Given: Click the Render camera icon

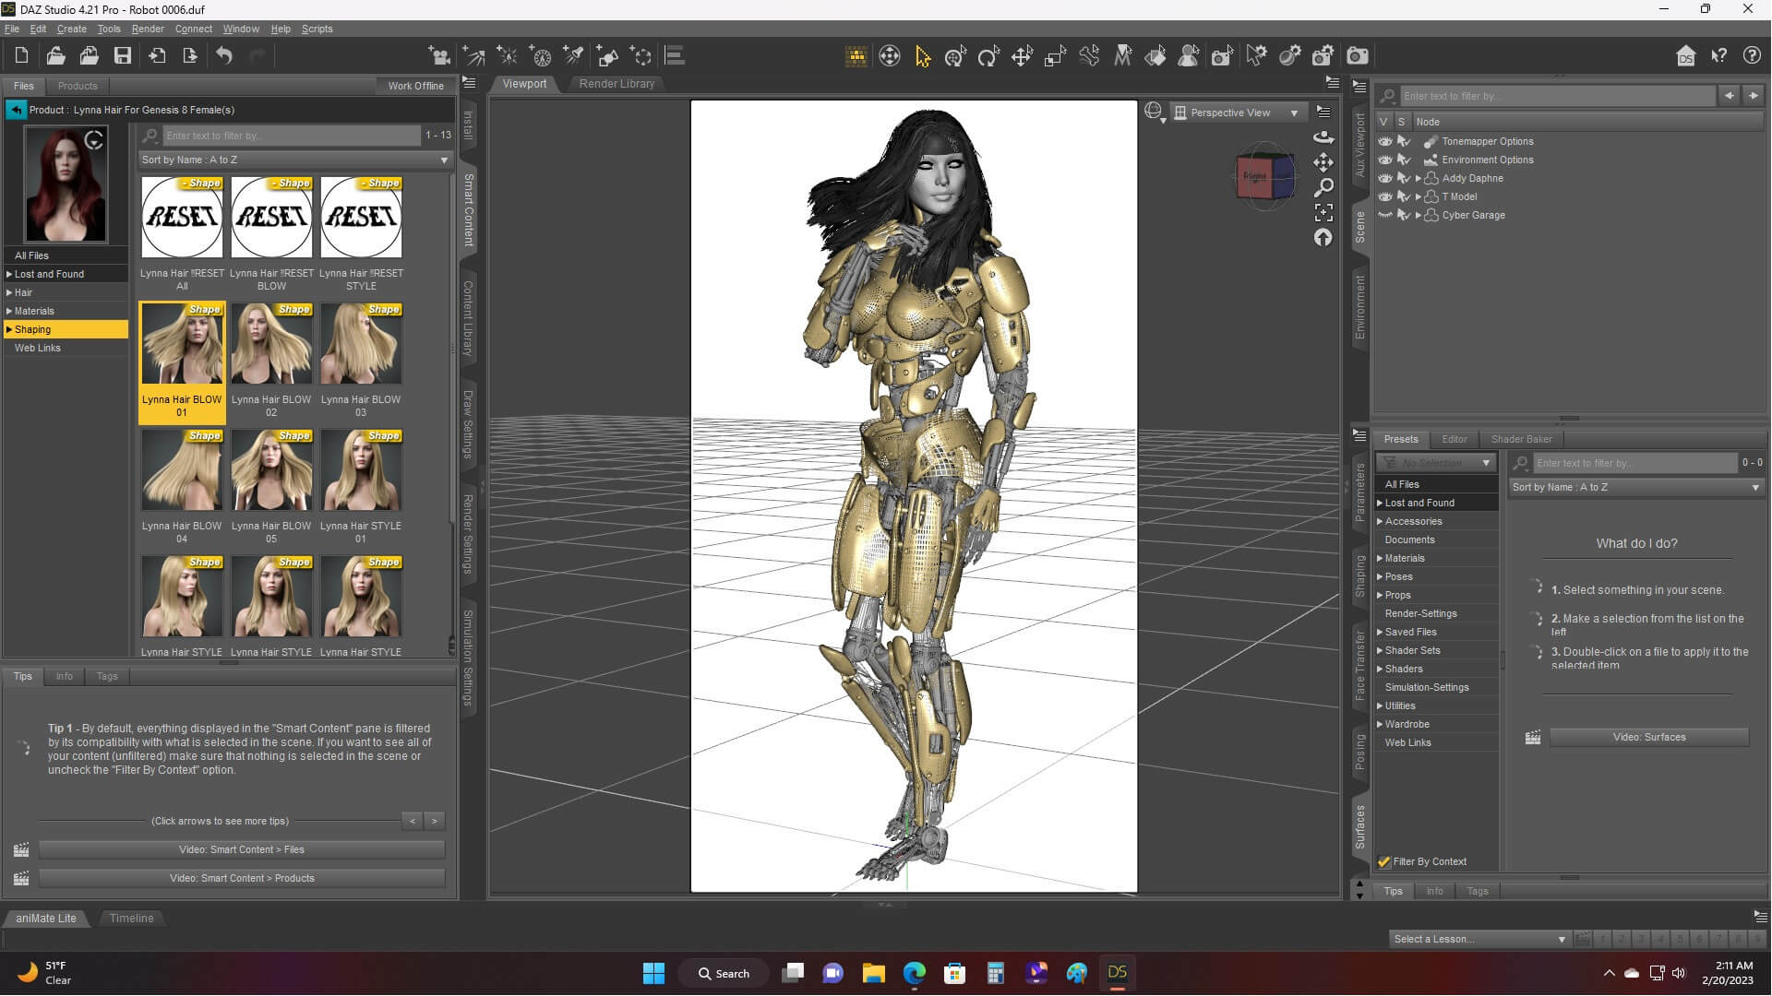Looking at the screenshot, I should (1358, 57).
